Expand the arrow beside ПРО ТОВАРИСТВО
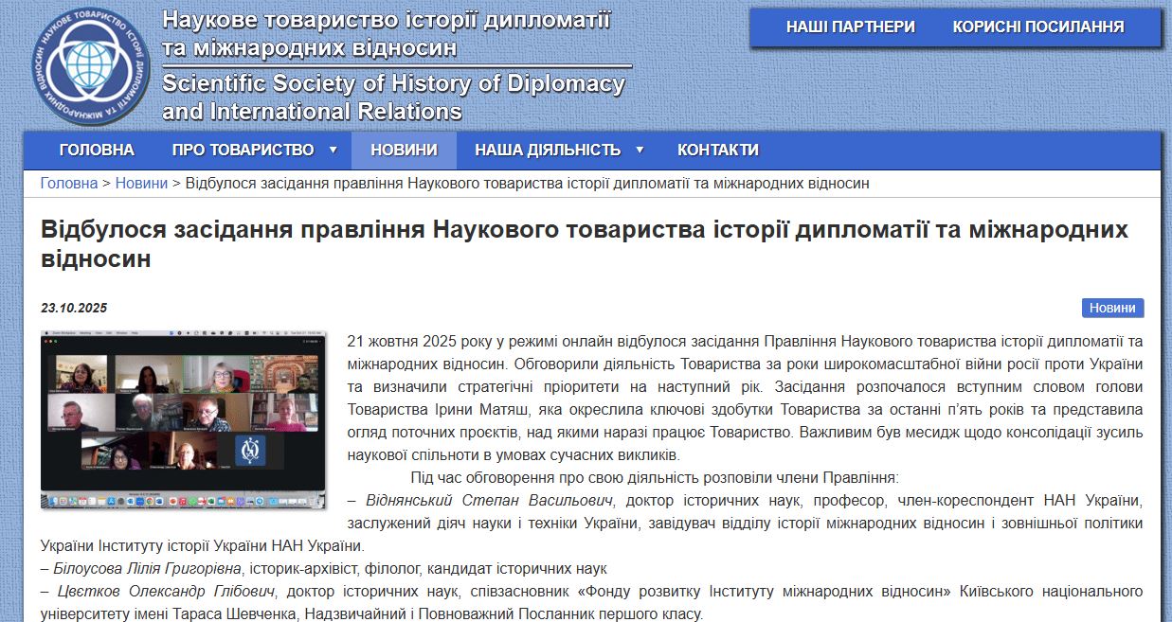This screenshot has width=1172, height=622. tap(333, 150)
